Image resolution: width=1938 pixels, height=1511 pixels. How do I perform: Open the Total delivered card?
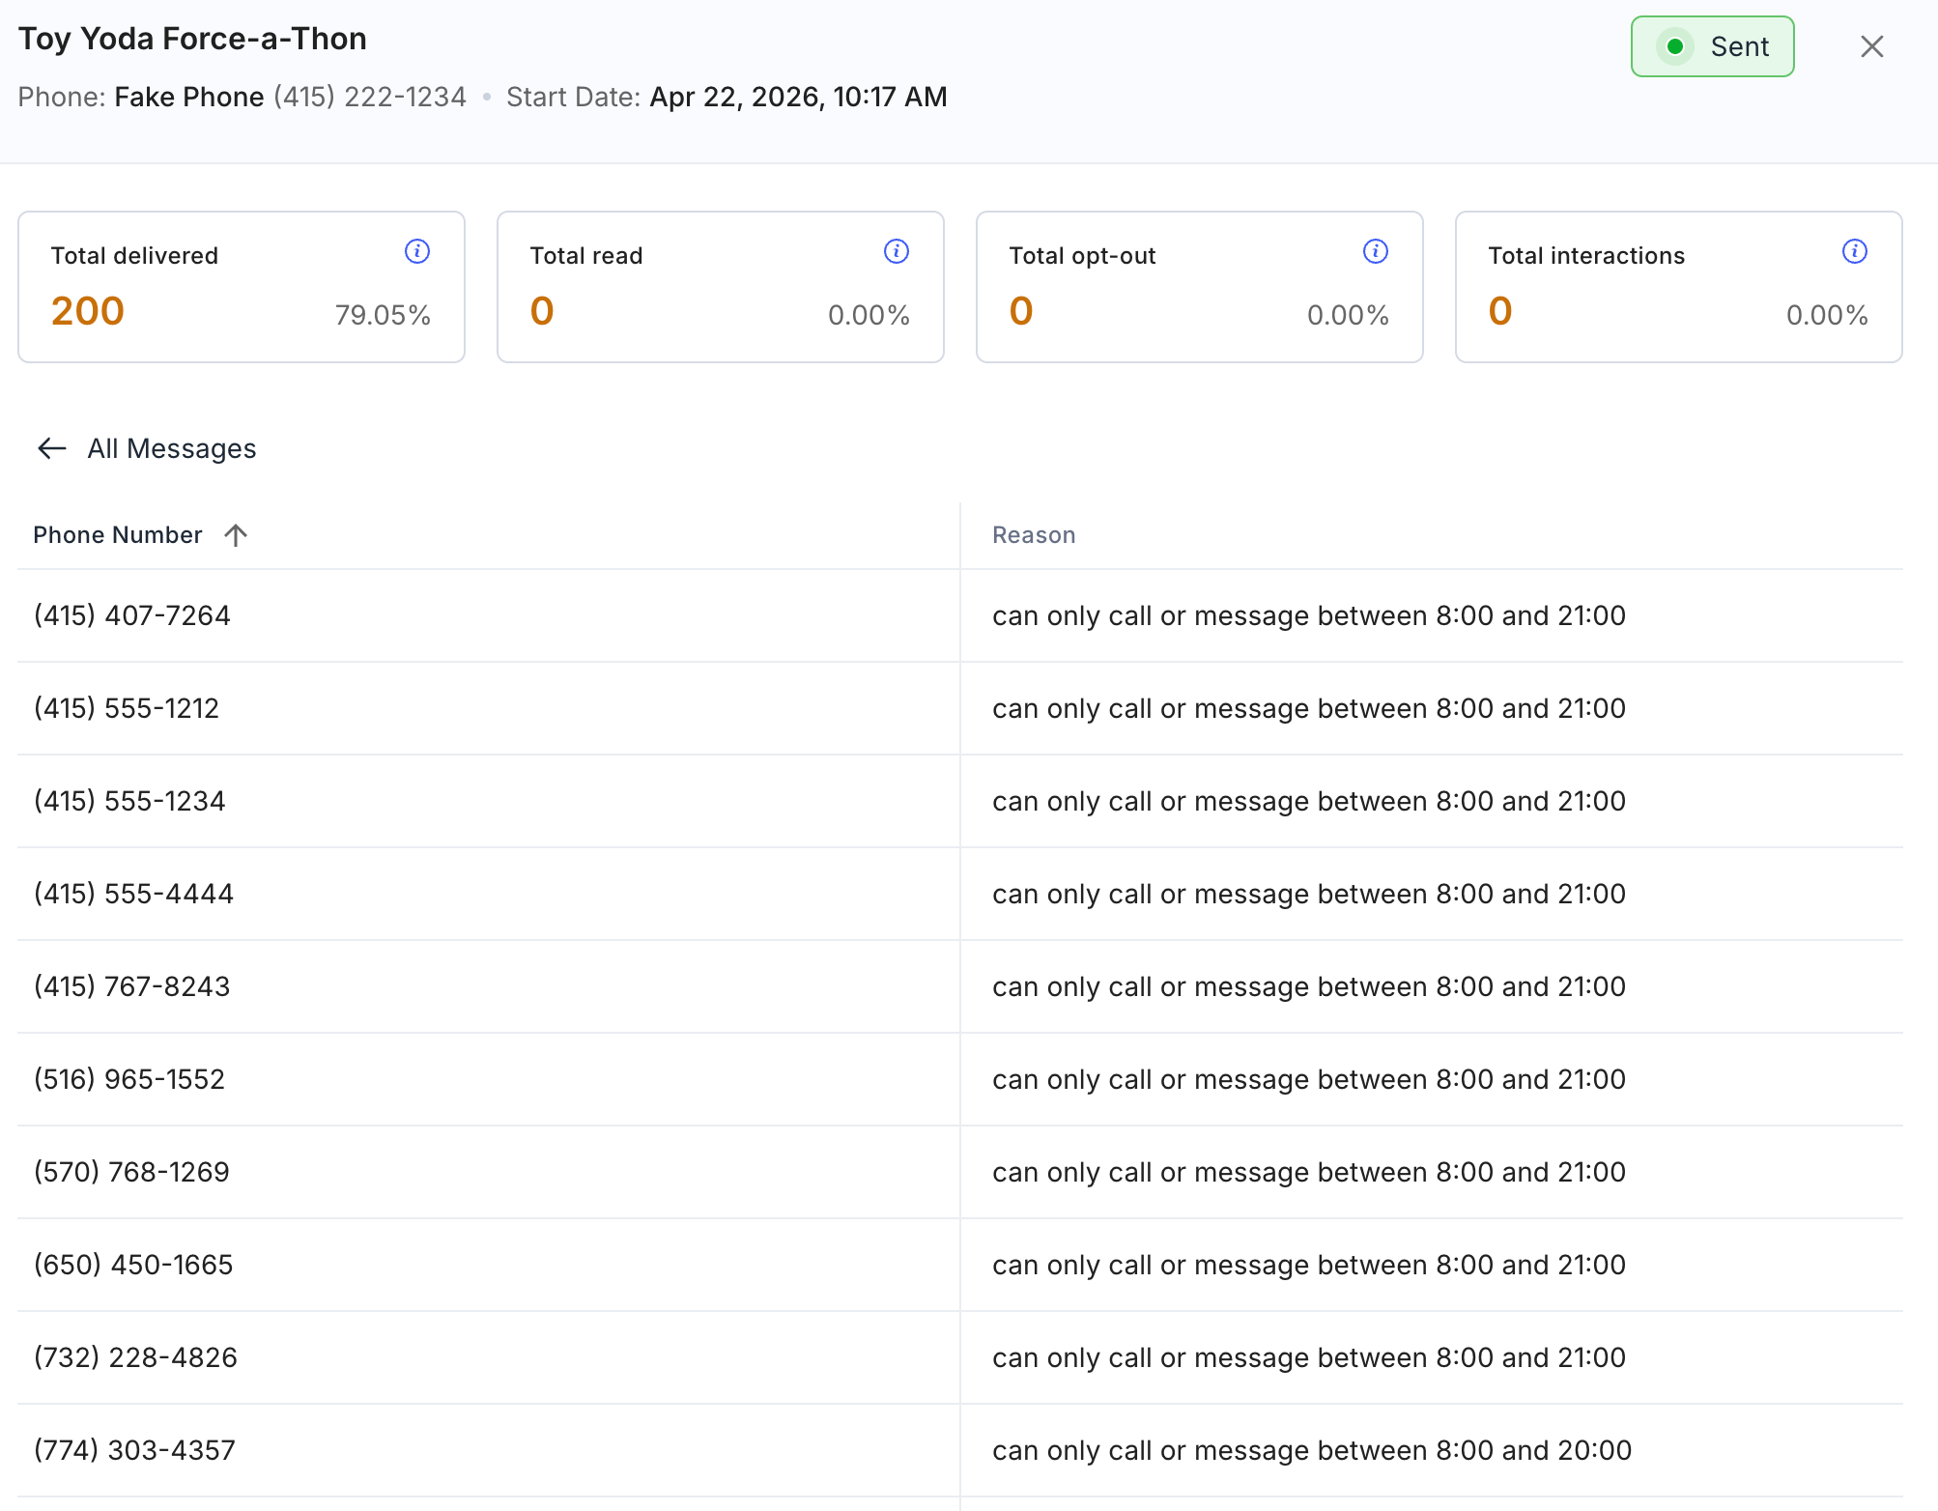(x=242, y=287)
